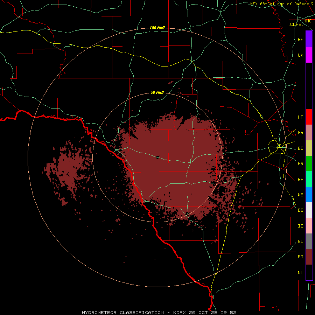Click the blue WS legend swatch
The image size is (315, 315).
tap(309, 195)
